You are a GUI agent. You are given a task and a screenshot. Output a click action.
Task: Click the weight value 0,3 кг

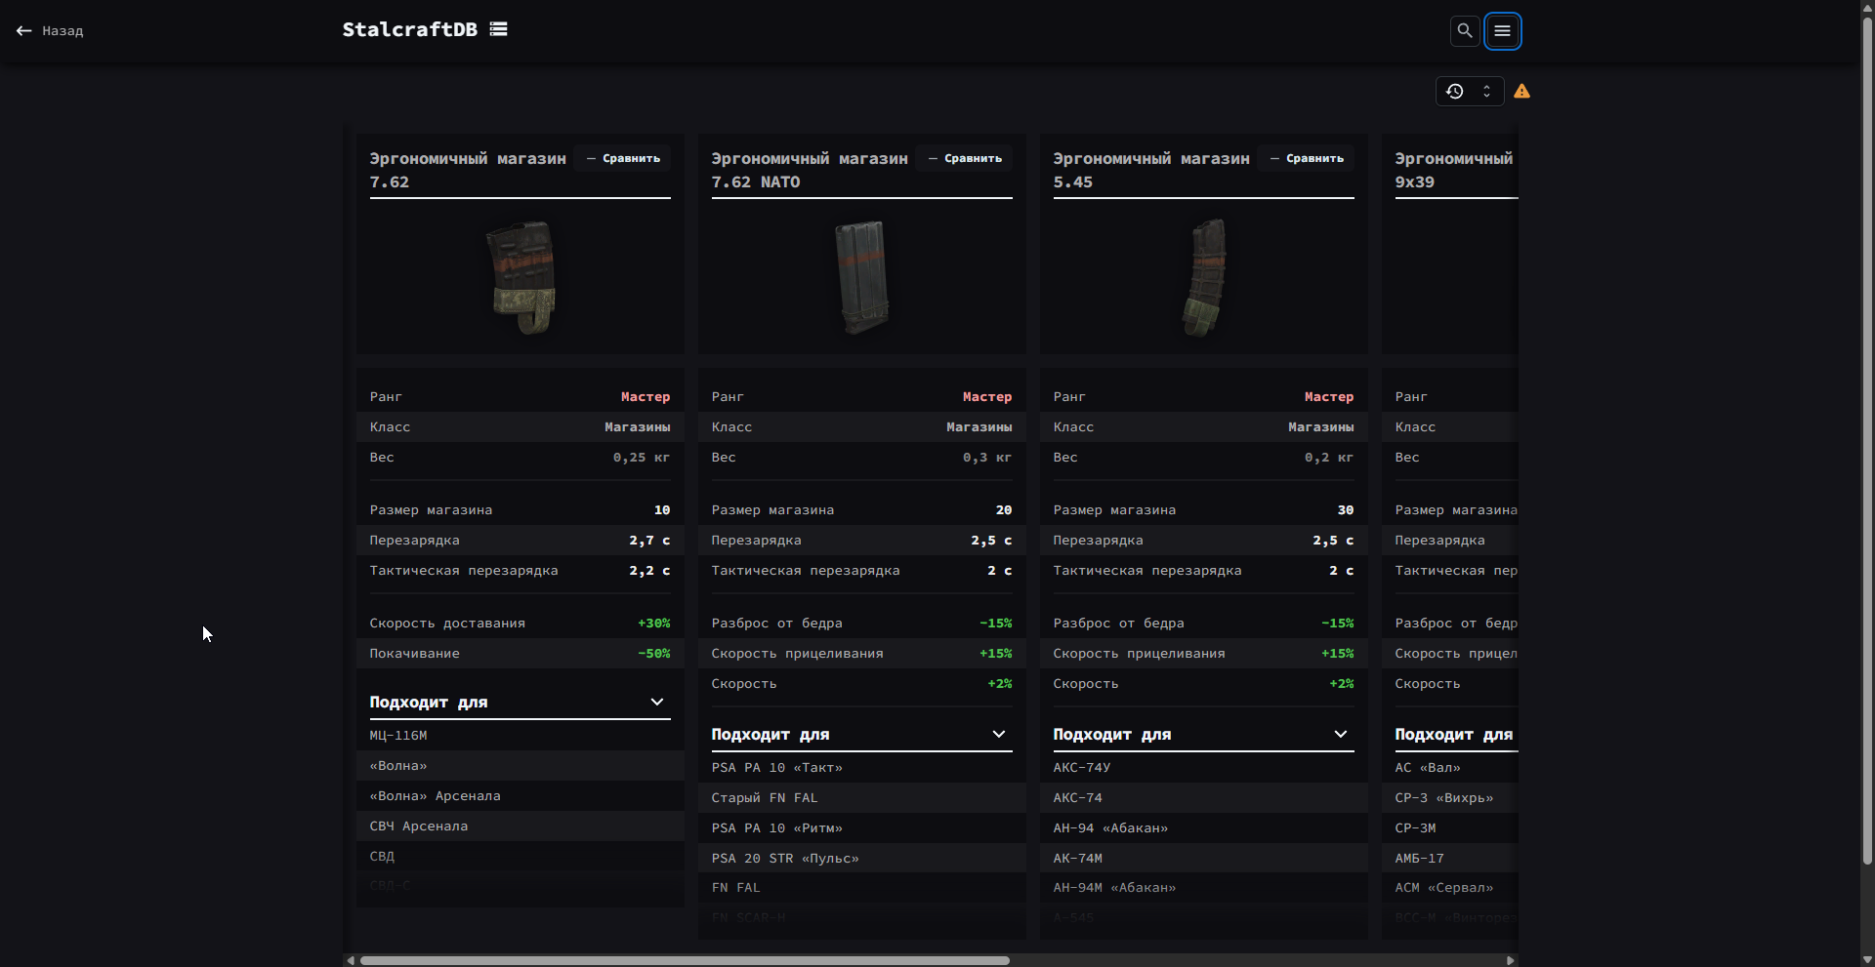tap(987, 458)
